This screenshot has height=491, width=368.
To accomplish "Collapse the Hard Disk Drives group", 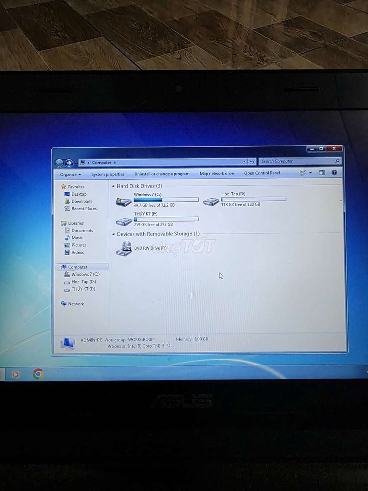I will (113, 187).
